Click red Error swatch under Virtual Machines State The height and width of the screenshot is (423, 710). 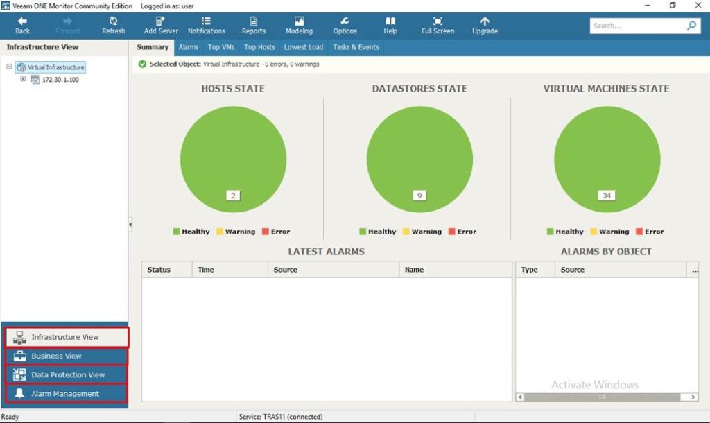[639, 232]
